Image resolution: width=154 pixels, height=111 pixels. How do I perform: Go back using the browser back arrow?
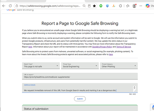point(4,6)
